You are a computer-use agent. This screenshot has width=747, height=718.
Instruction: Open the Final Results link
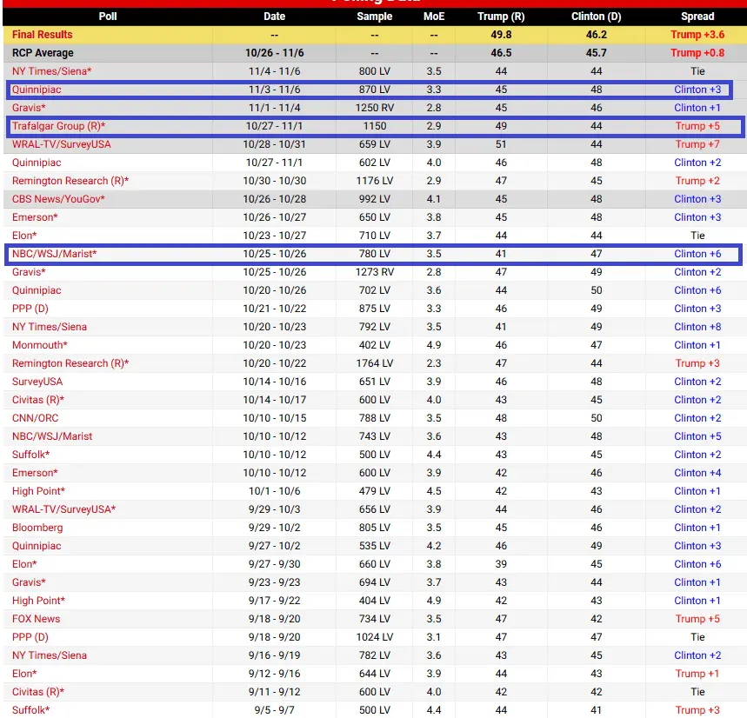(x=42, y=35)
